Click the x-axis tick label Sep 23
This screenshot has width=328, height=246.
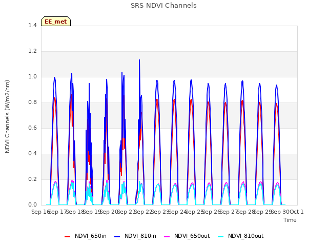pos(160,212)
